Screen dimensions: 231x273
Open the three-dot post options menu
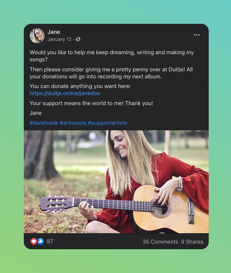(197, 35)
